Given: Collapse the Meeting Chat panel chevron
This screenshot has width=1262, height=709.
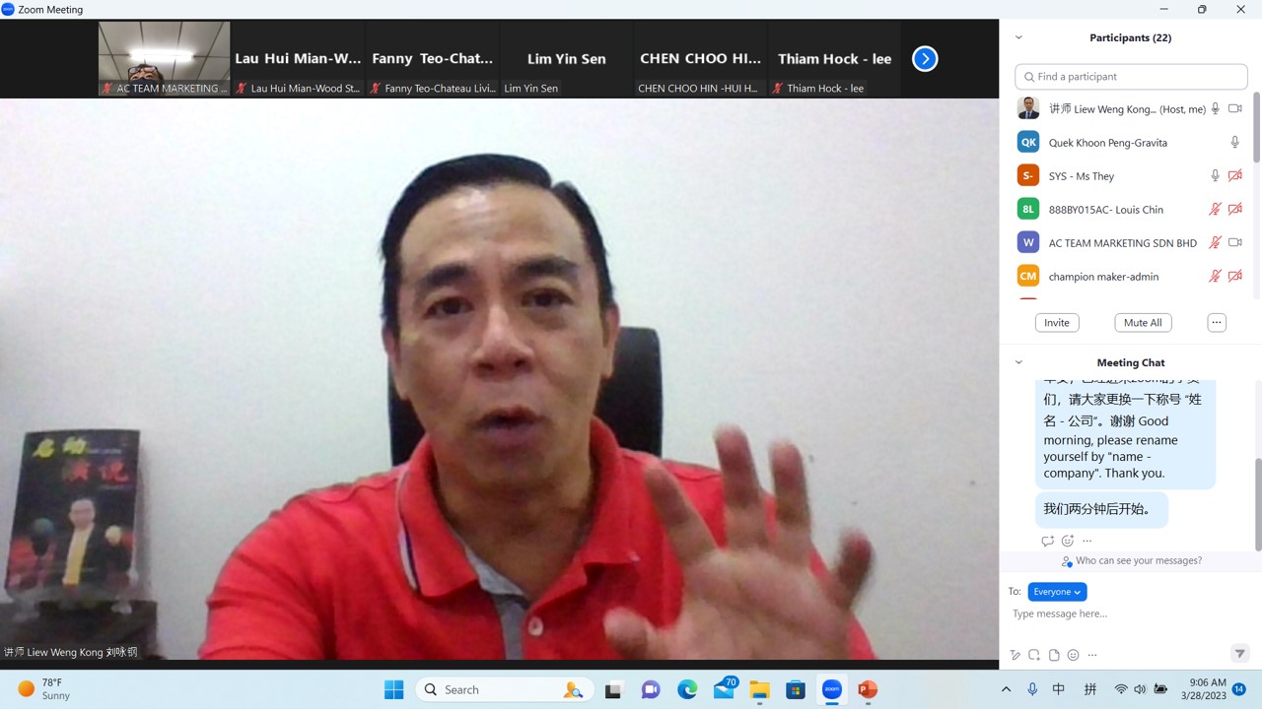Looking at the screenshot, I should [x=1018, y=362].
